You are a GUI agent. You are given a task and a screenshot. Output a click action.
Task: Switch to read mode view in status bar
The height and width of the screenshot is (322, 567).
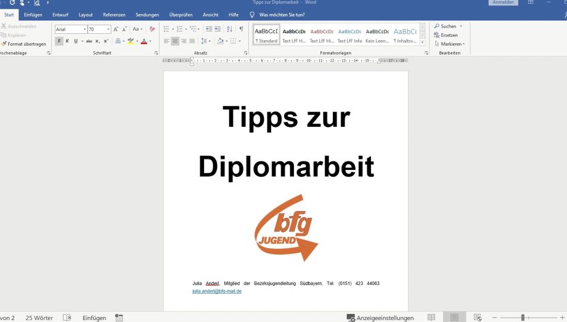pos(431,317)
